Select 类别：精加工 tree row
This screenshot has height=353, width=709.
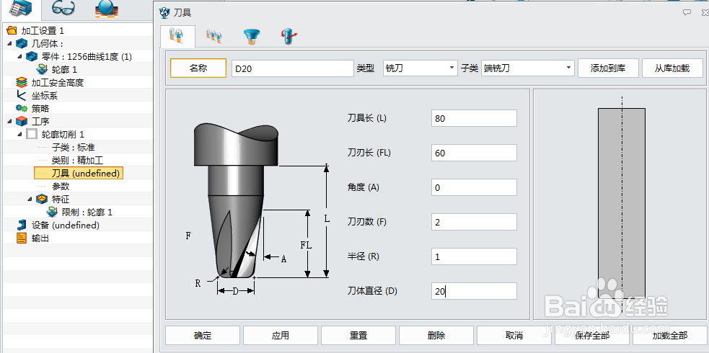coord(77,160)
